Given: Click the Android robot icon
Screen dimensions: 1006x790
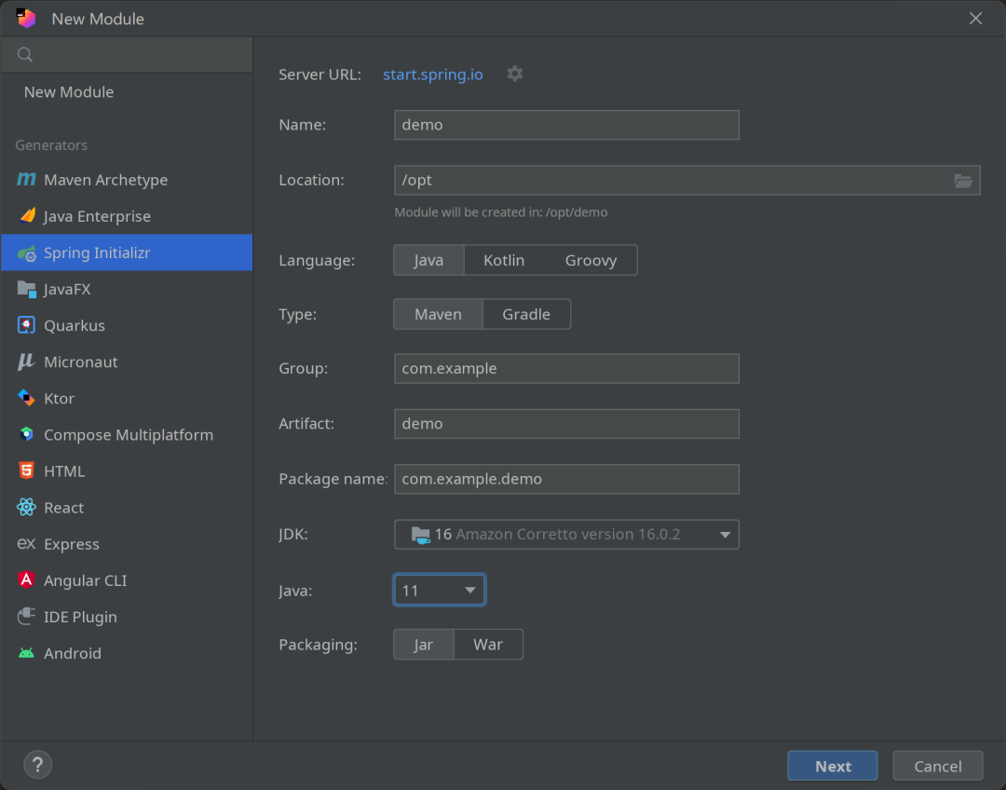Looking at the screenshot, I should pyautogui.click(x=26, y=653).
